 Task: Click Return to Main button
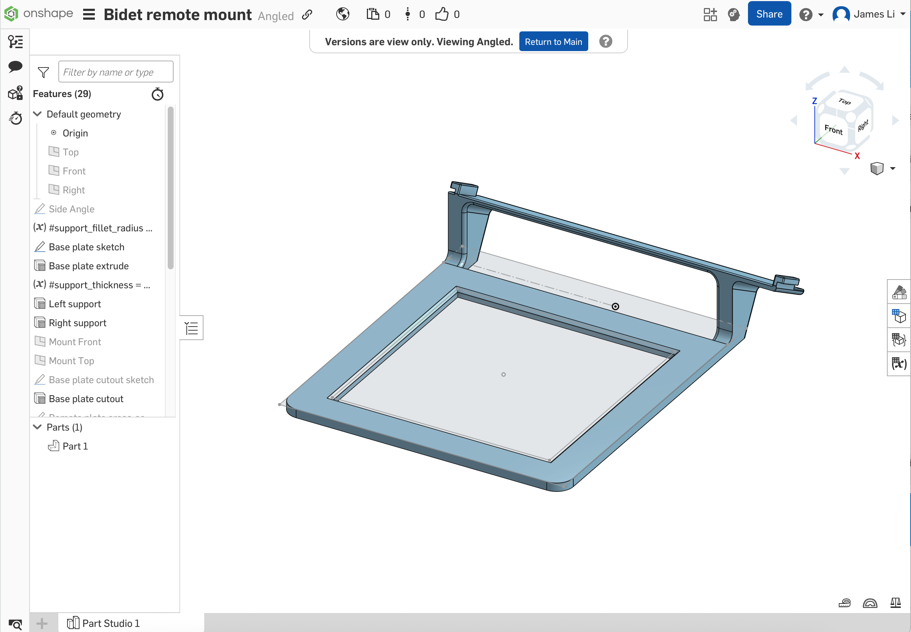pyautogui.click(x=553, y=42)
